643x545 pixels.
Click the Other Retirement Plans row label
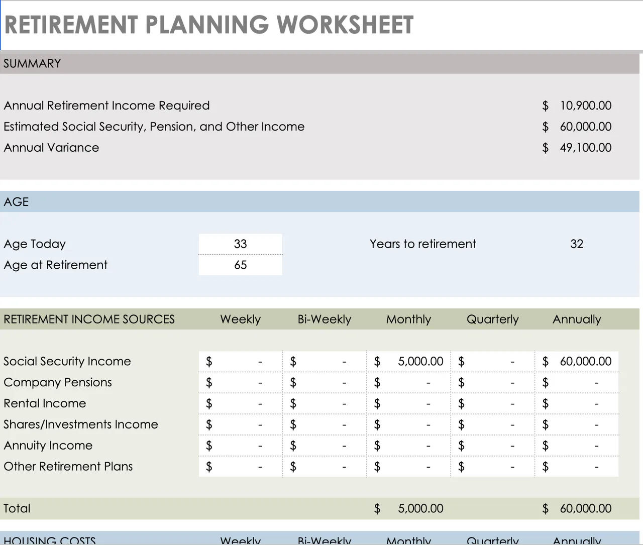[x=68, y=467]
